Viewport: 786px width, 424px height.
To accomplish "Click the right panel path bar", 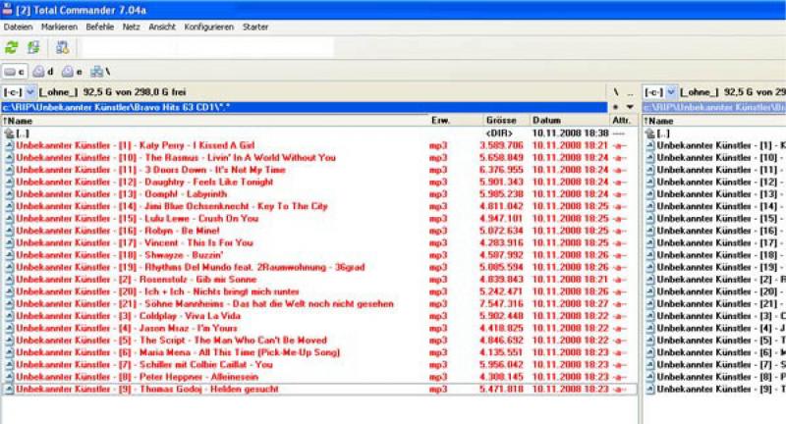I will point(714,107).
